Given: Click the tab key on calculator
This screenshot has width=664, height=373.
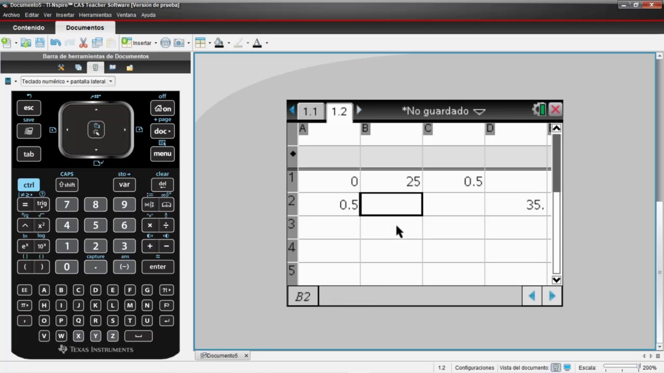Looking at the screenshot, I should pos(29,154).
